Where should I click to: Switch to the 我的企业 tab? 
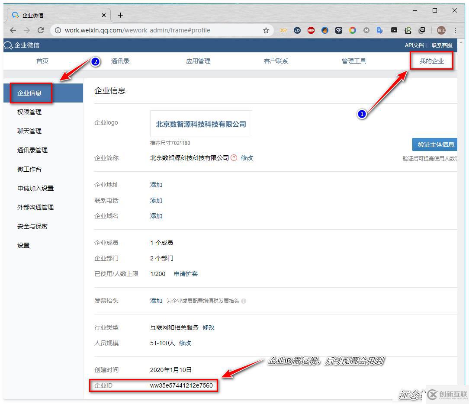tap(431, 61)
